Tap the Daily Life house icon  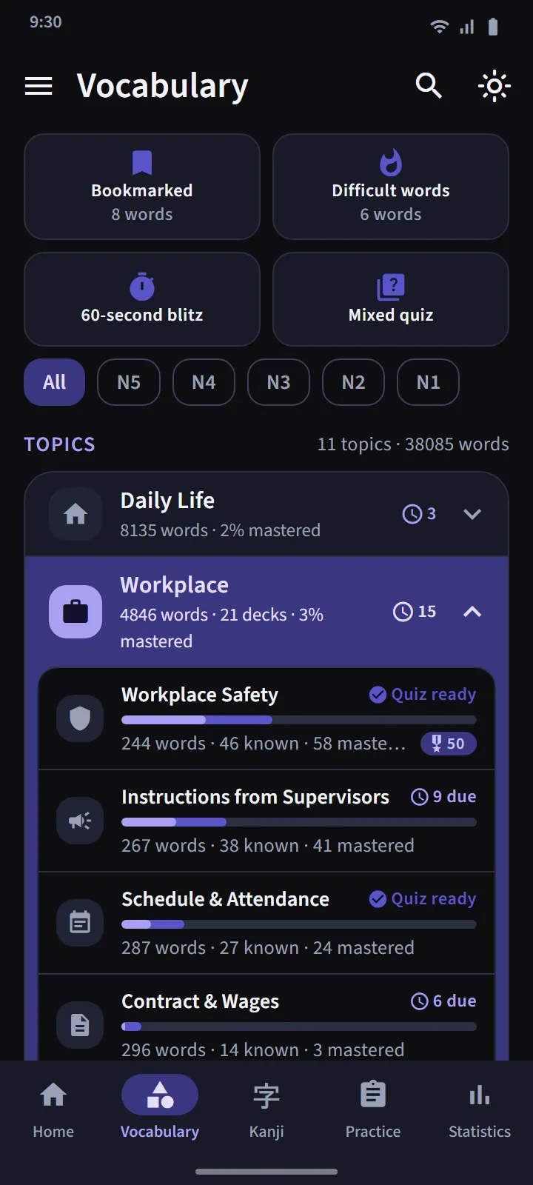pyautogui.click(x=76, y=514)
